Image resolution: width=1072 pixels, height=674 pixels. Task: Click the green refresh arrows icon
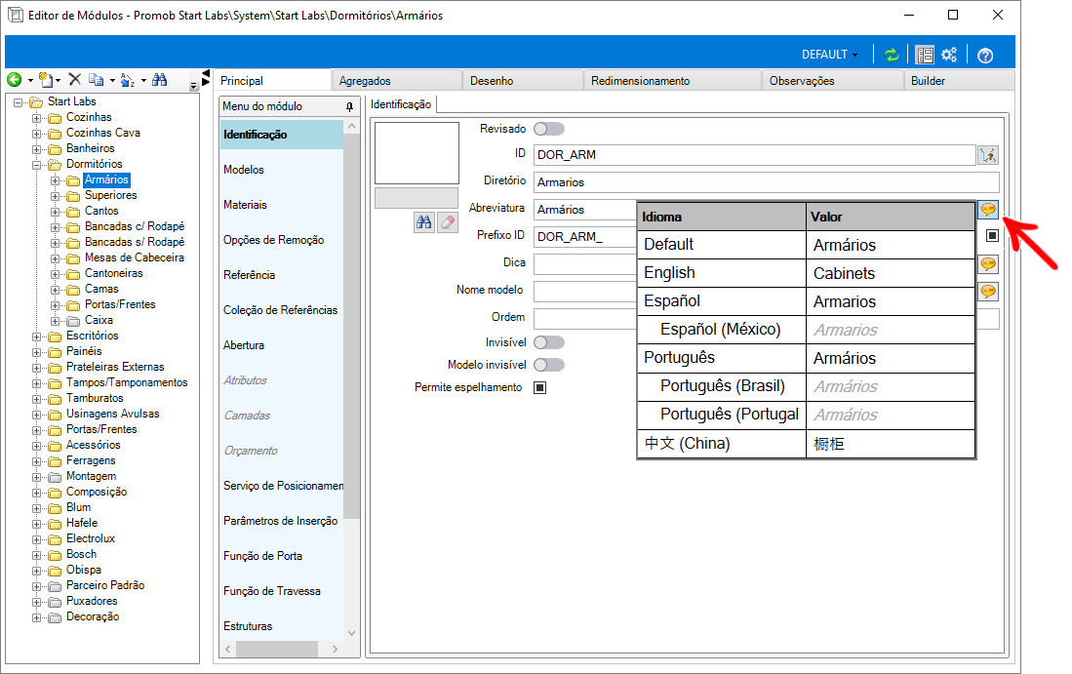click(891, 55)
